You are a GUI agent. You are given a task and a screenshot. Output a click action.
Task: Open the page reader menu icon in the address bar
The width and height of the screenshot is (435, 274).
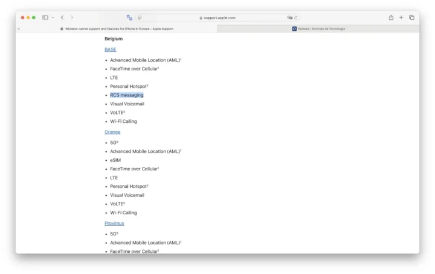[140, 17]
